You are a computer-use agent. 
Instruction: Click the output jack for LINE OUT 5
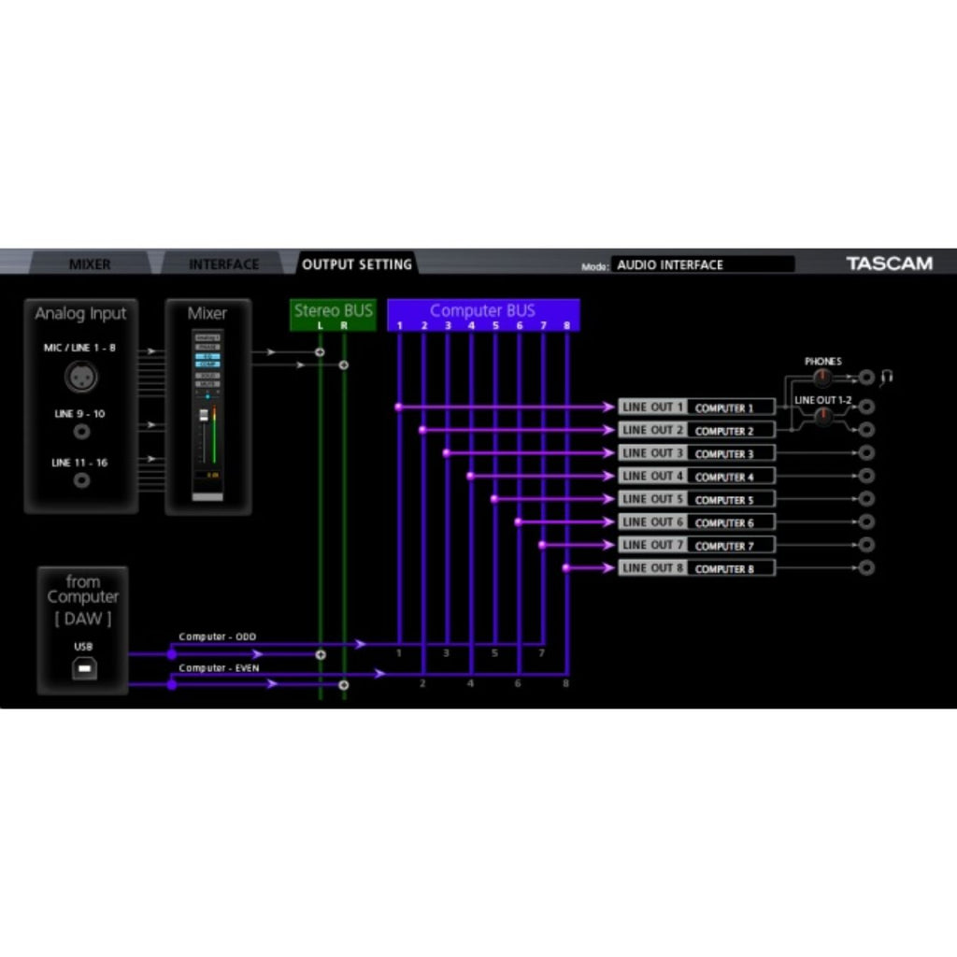(x=866, y=499)
